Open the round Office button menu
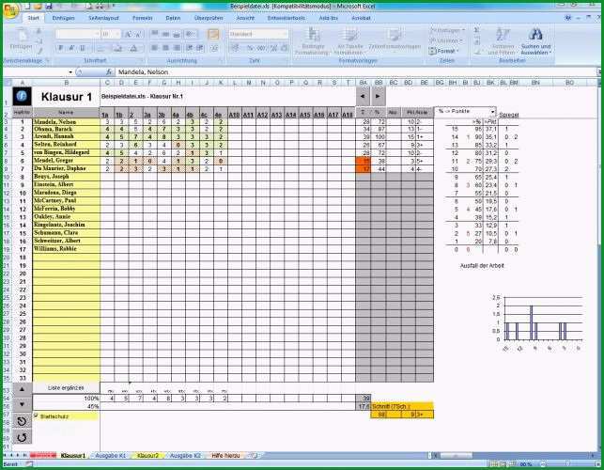This screenshot has height=470, width=604. (x=10, y=10)
